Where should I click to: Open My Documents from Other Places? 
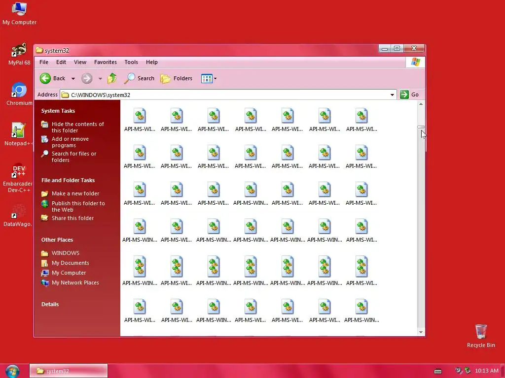click(70, 263)
